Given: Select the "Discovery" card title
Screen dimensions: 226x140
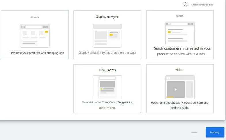Looking at the screenshot, I should [x=107, y=70].
